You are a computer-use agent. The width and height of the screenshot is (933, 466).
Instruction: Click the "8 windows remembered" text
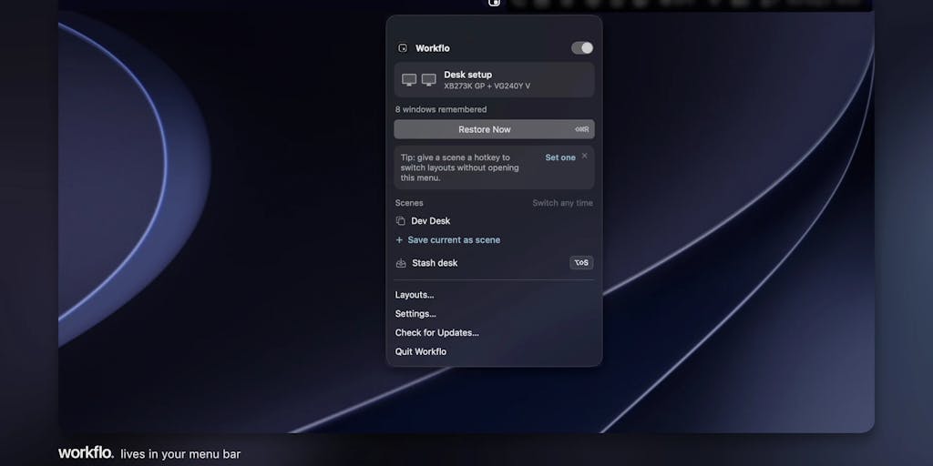pos(441,109)
